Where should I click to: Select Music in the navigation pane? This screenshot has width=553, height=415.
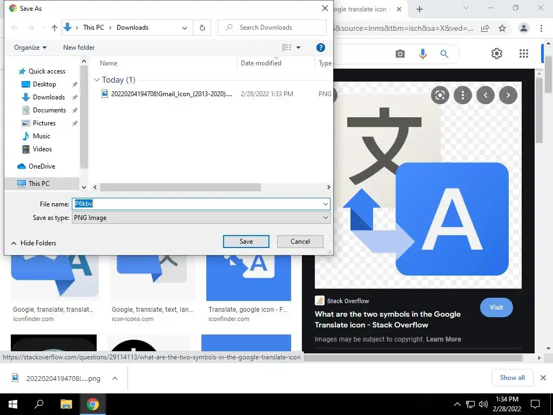point(41,136)
